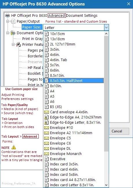Click the Printer Features icon
Image resolution: width=133 pixels, height=188 pixels.
click(19, 44)
